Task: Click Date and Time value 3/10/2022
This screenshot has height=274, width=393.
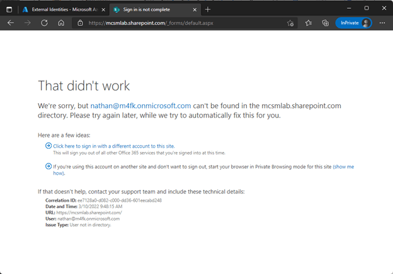Action: coord(100,207)
